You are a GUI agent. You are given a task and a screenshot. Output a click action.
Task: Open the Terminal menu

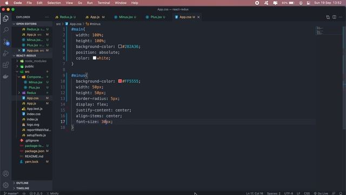104,3
